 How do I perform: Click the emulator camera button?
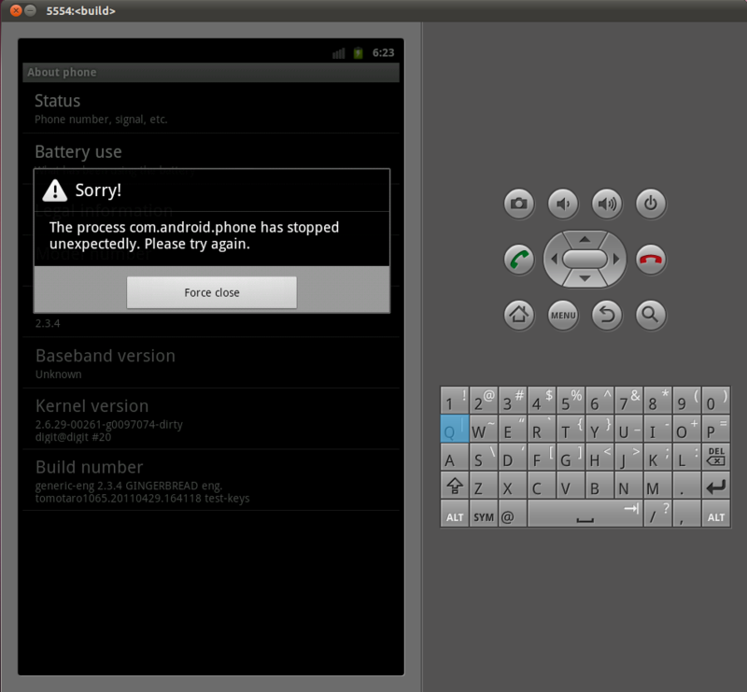tap(519, 204)
